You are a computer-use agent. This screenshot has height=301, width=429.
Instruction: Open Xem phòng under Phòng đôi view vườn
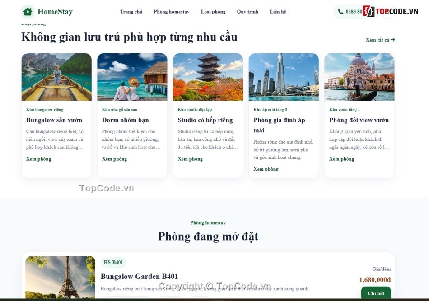[x=342, y=159]
